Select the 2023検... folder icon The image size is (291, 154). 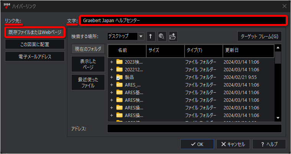coord(119,62)
